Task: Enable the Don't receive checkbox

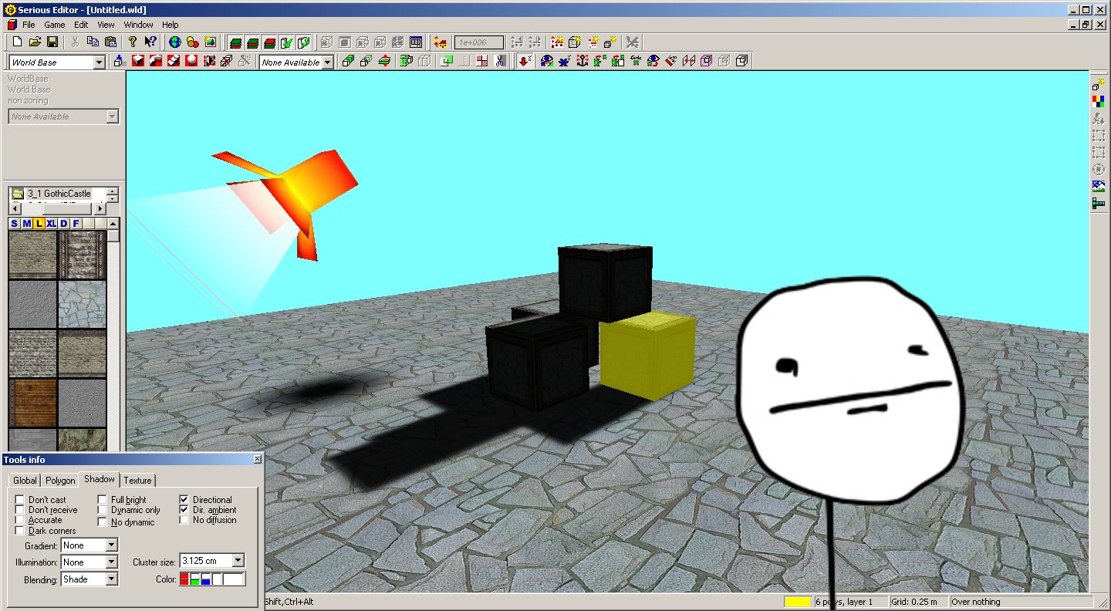Action: [x=20, y=510]
